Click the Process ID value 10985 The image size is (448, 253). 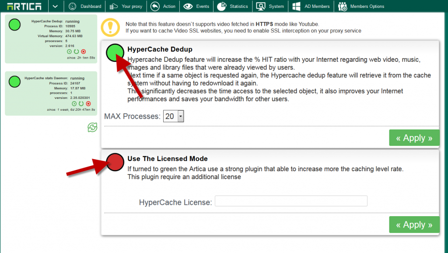click(x=70, y=26)
